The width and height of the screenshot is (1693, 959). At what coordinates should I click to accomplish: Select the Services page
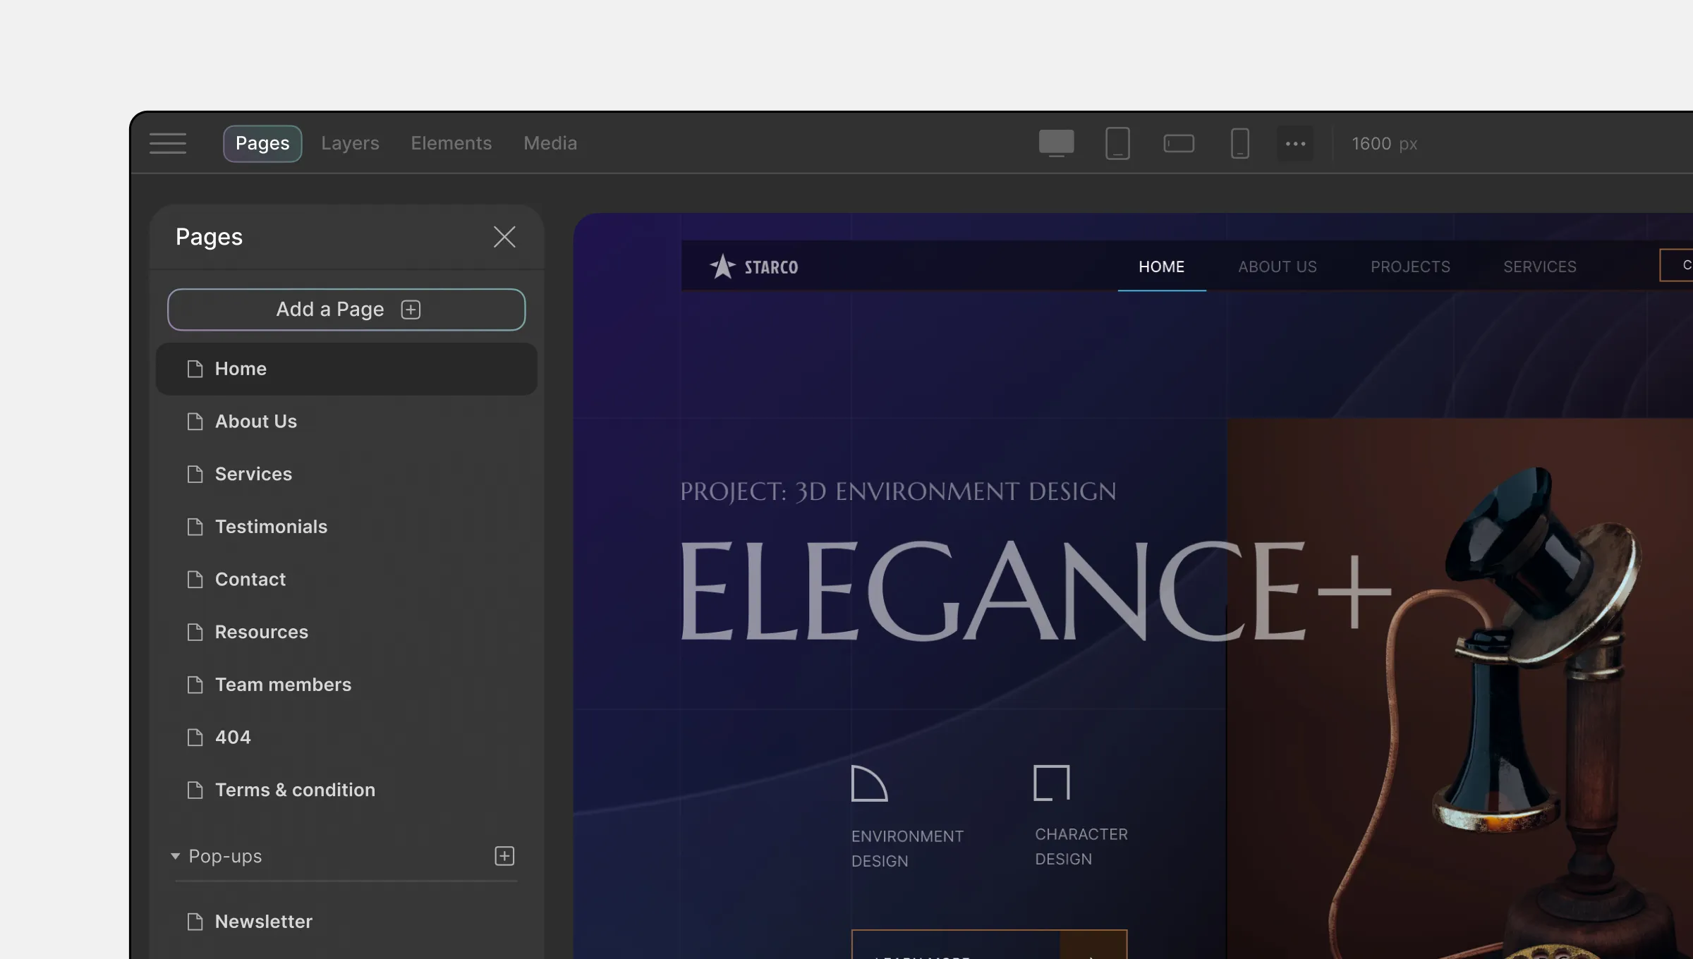coord(346,474)
